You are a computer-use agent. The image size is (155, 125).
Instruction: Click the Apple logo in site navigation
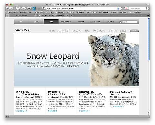click(21, 22)
